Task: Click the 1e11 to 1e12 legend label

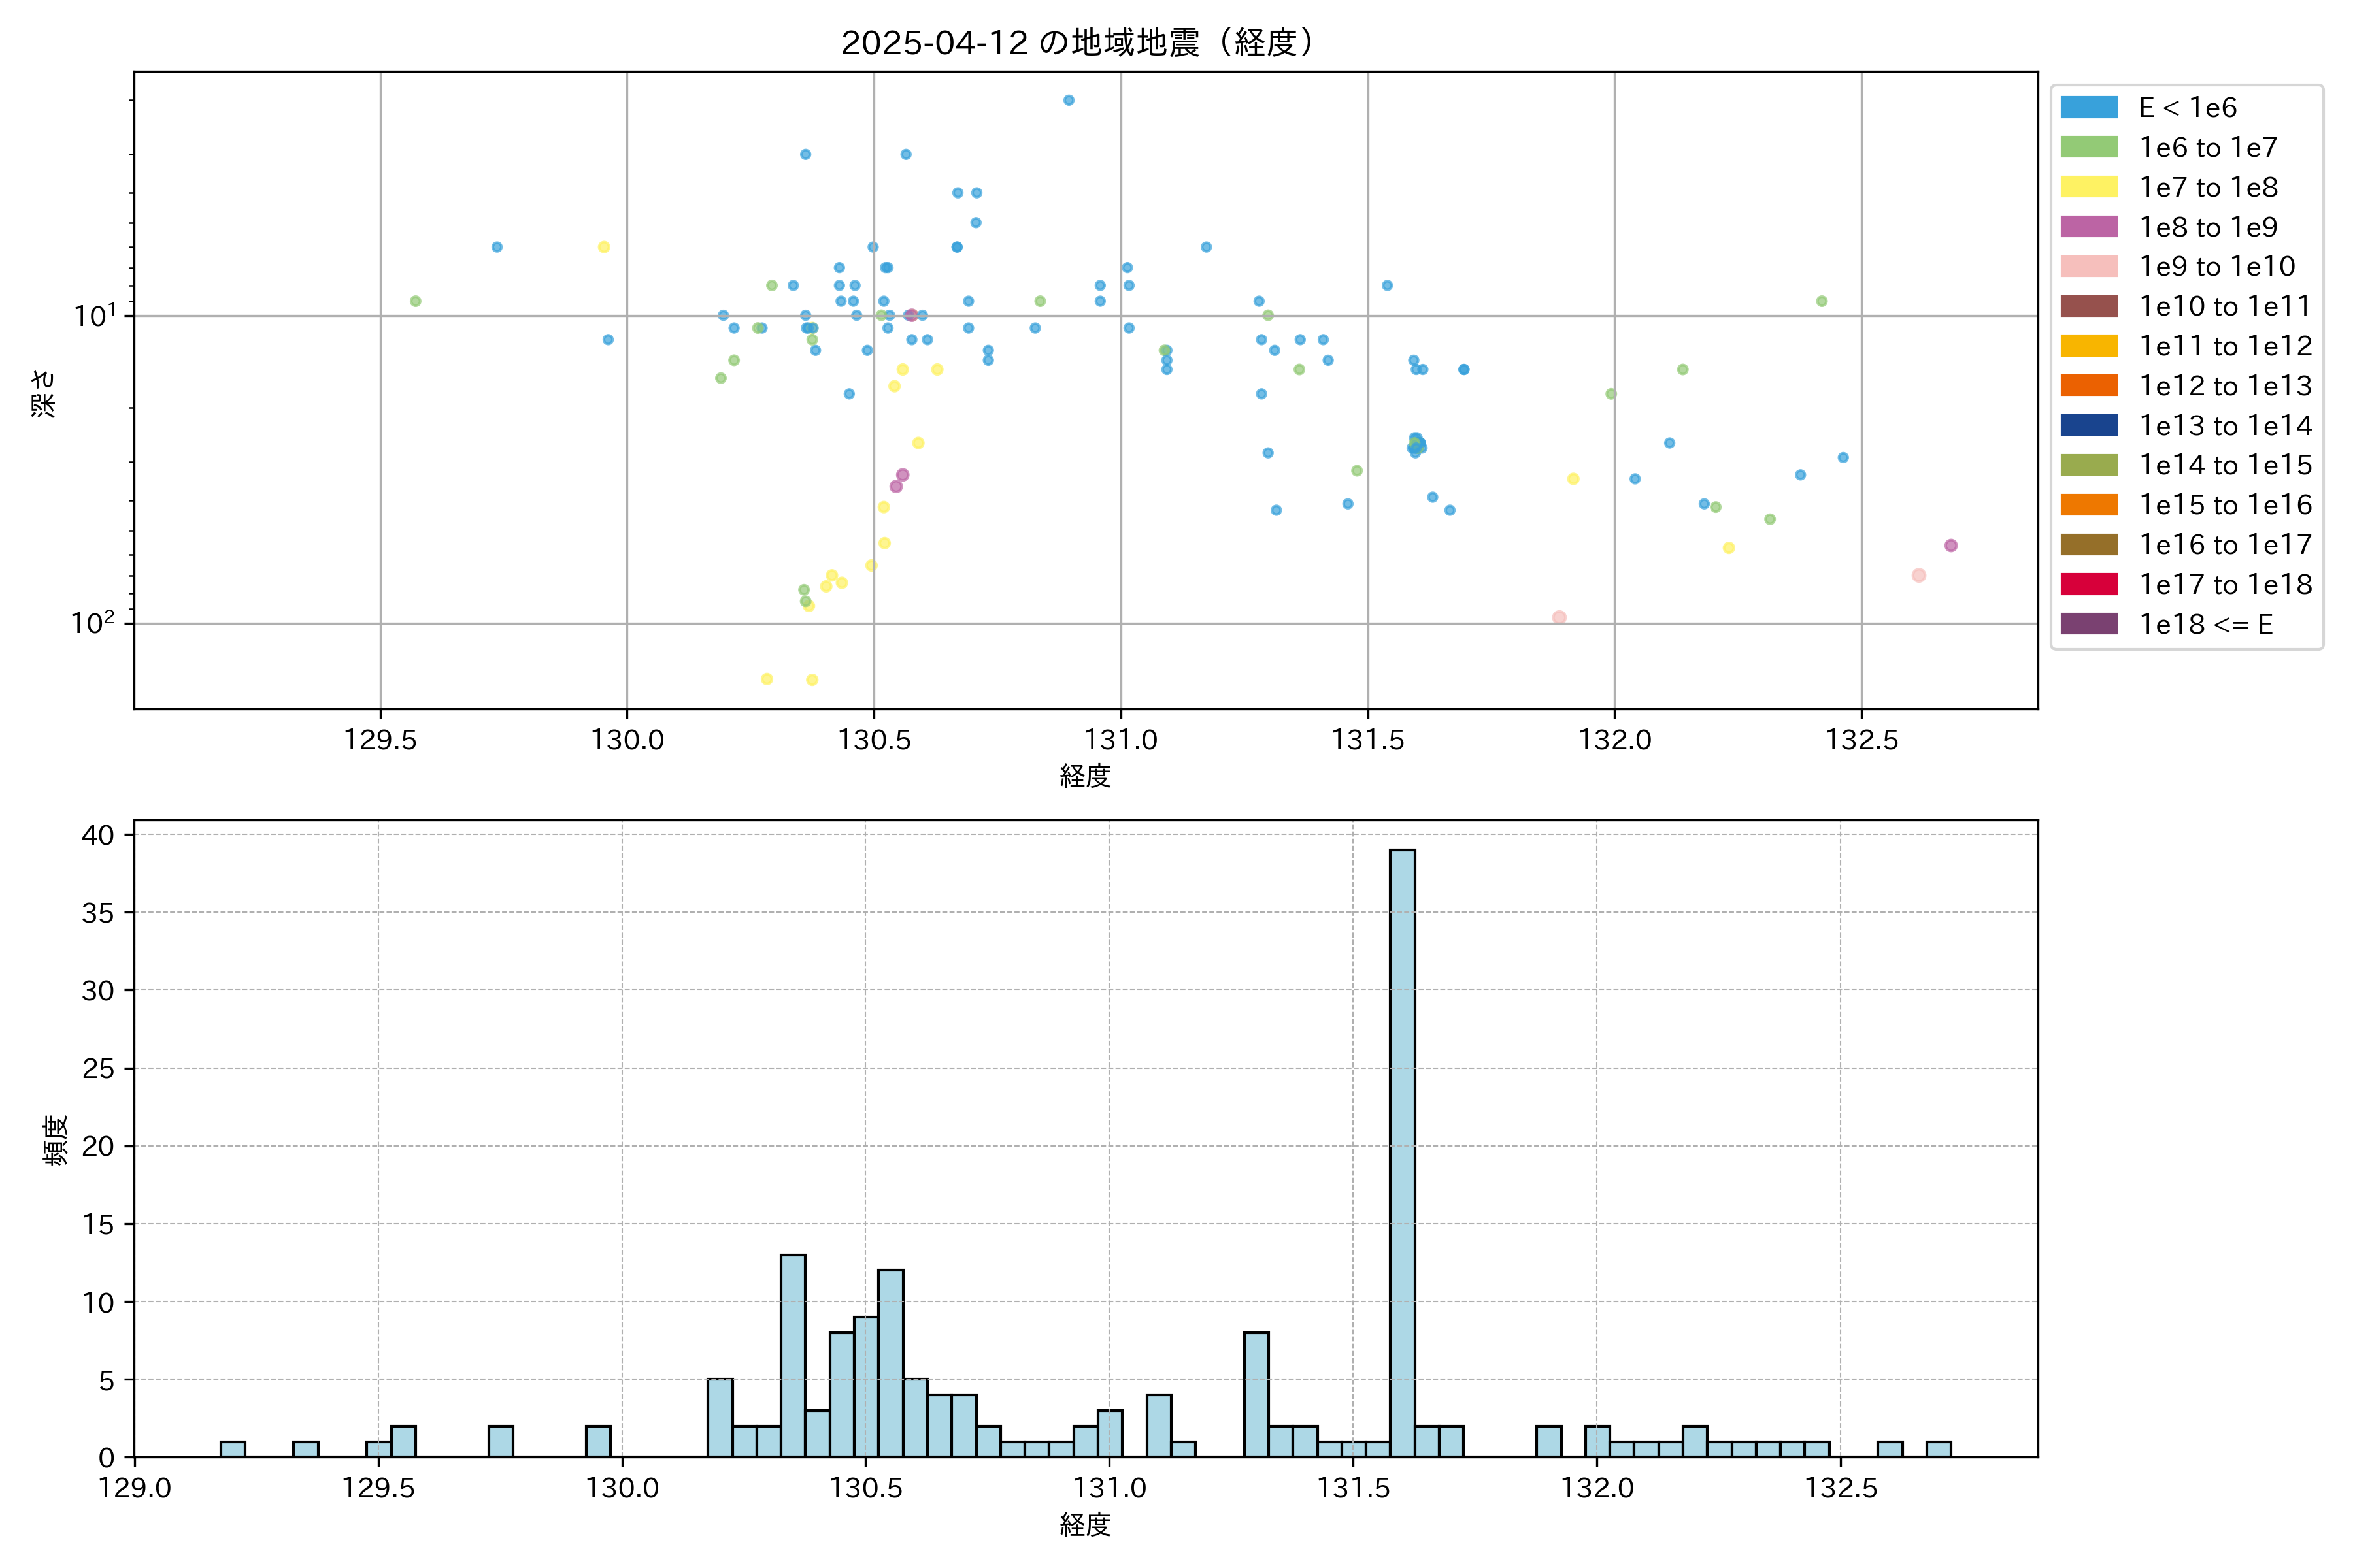Action: click(x=2225, y=346)
